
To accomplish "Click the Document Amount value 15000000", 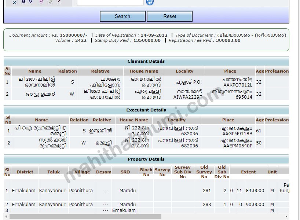I will click(x=73, y=35).
